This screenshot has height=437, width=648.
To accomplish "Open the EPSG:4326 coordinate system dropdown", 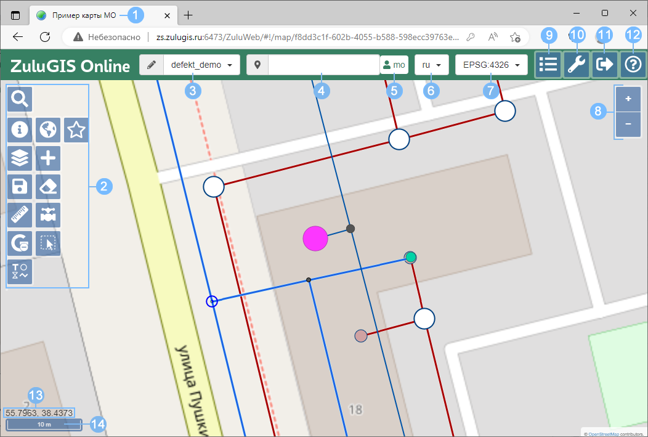I will 491,65.
